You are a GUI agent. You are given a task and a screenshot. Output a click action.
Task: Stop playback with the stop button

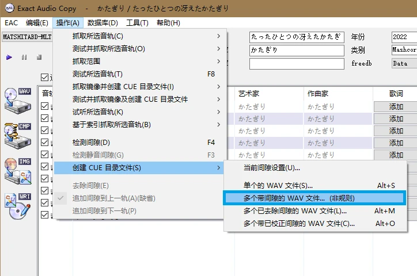coord(39,57)
